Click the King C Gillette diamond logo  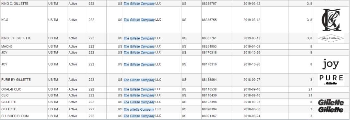point(331,38)
